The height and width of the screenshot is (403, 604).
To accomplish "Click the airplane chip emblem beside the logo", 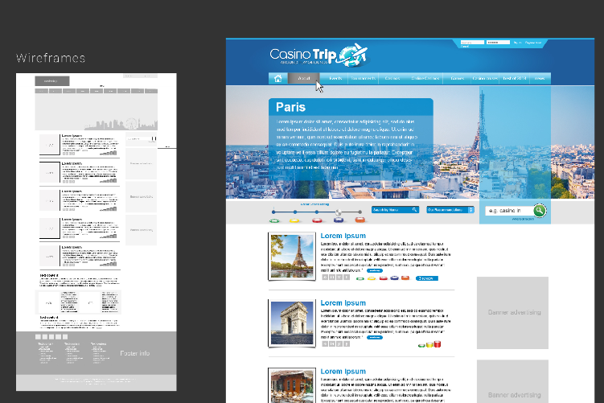I will click(353, 55).
